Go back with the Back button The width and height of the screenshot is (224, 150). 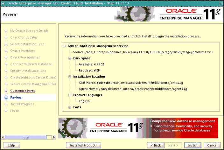[156, 145]
